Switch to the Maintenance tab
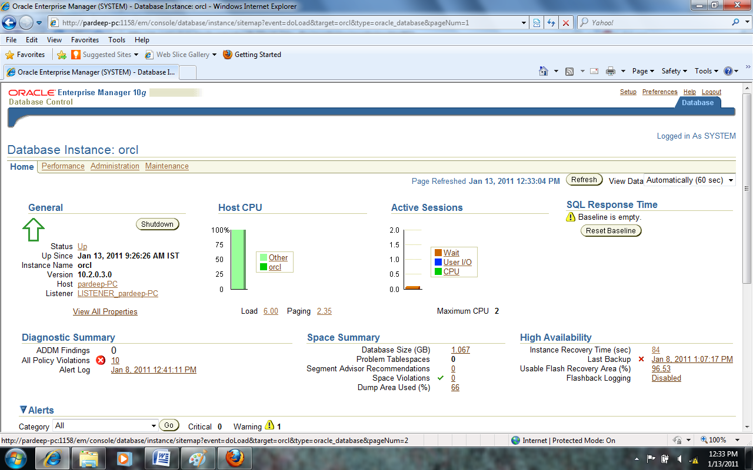The height and width of the screenshot is (470, 753). coord(167,166)
